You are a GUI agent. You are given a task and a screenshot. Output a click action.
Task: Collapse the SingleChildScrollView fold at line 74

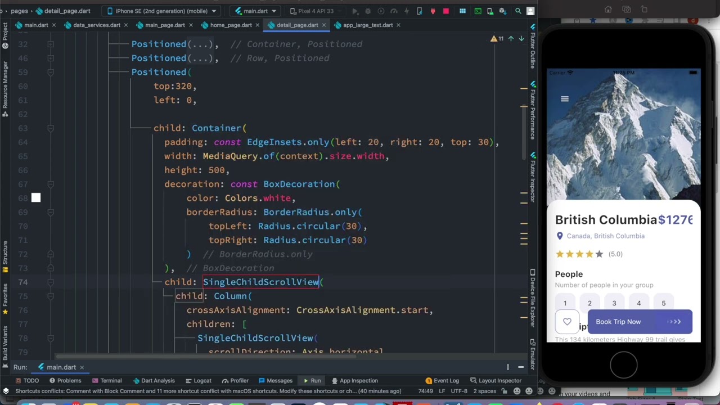51,282
